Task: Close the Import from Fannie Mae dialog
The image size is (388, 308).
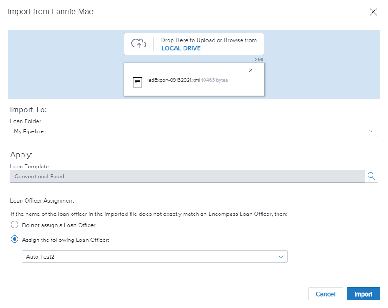Action: coord(373,12)
